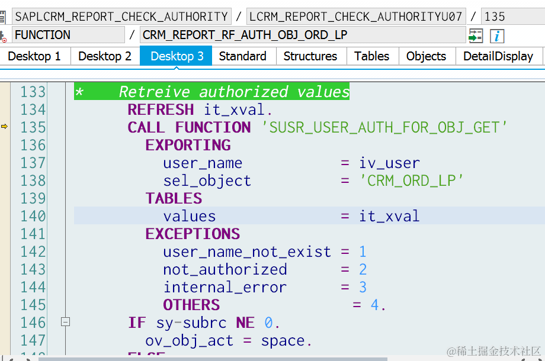Click the 'CRM_ORD_LP' literal
545x361 pixels.
click(412, 180)
